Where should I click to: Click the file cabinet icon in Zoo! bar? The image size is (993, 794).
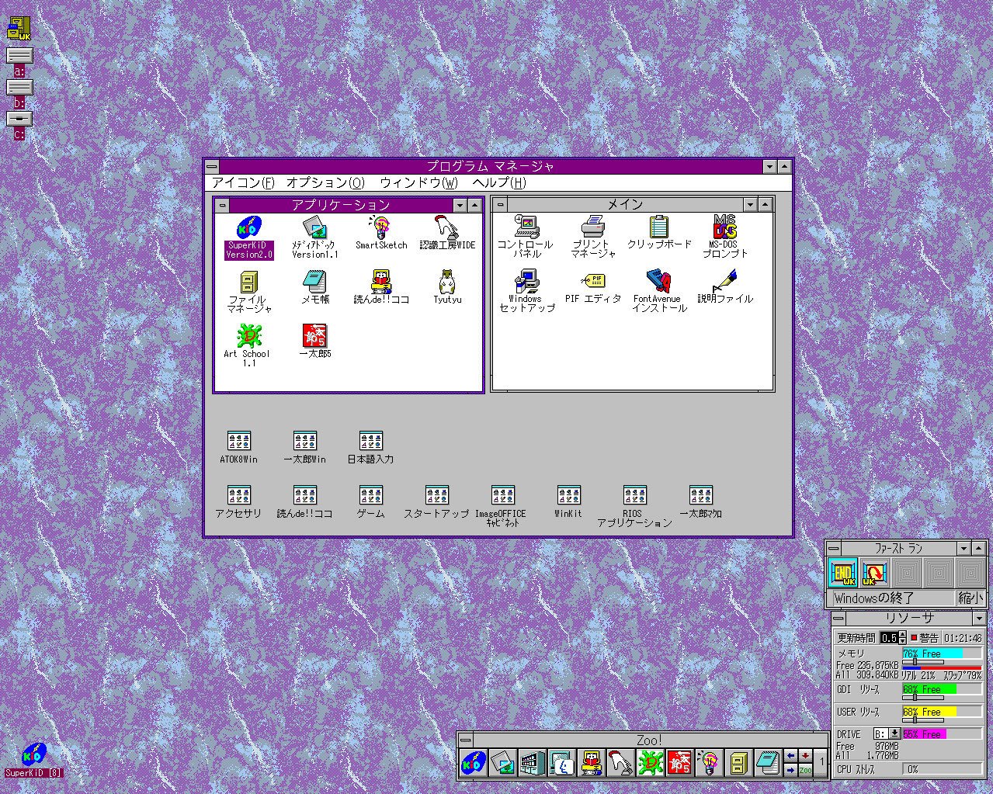pos(739,763)
